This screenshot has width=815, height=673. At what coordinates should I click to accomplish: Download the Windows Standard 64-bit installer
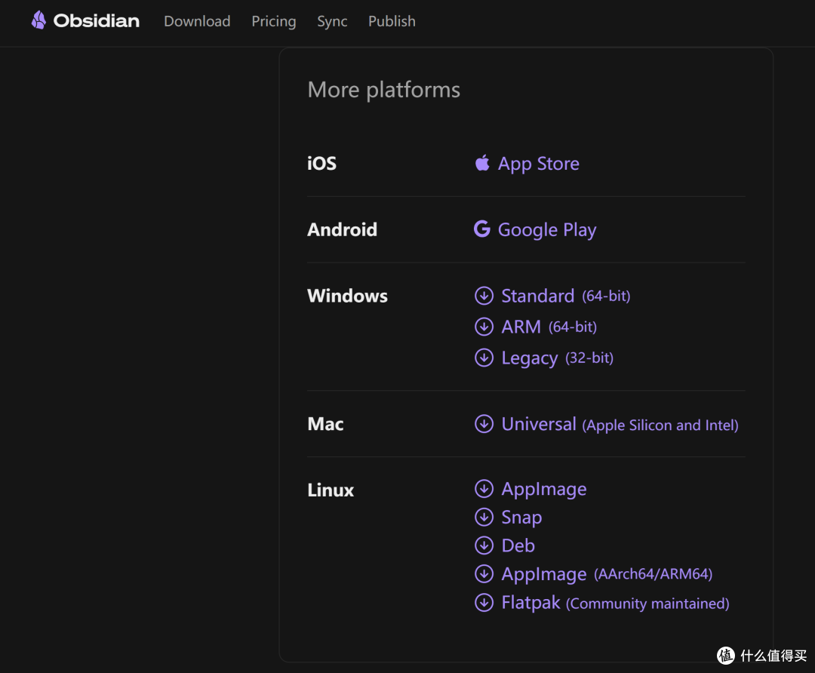[538, 296]
